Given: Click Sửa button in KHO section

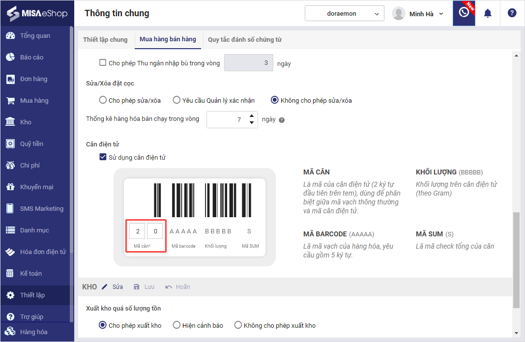Looking at the screenshot, I should pyautogui.click(x=112, y=287).
